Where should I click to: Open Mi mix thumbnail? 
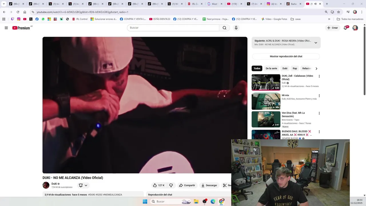(x=266, y=101)
